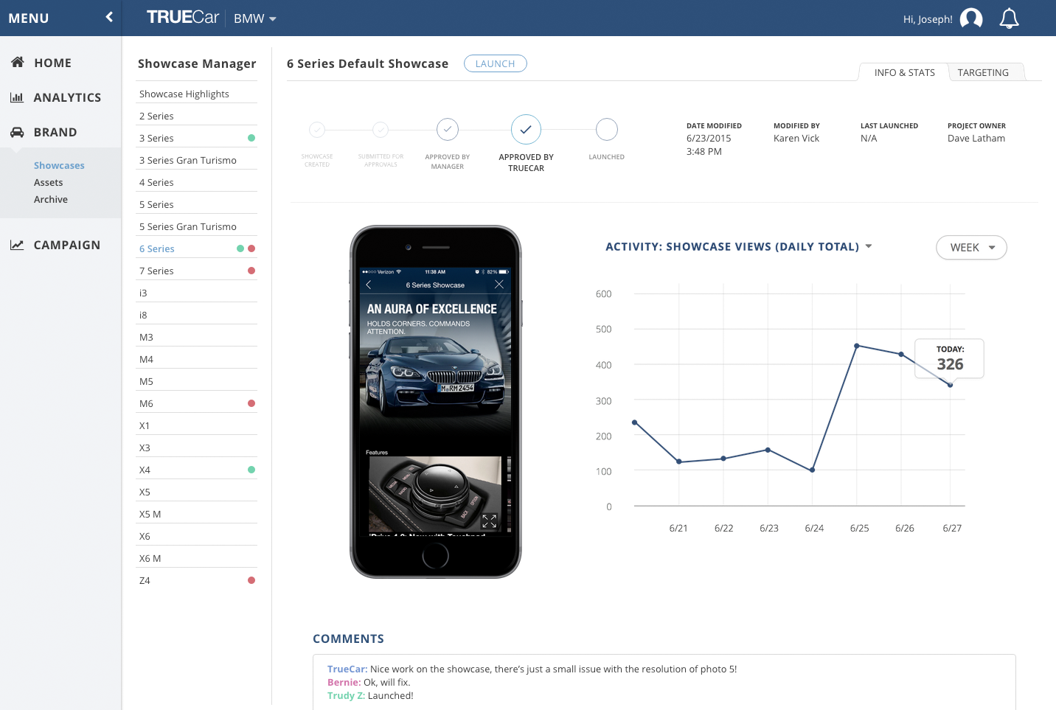Click the 6/25 data point on chart
Image resolution: width=1056 pixels, height=710 pixels.
857,345
